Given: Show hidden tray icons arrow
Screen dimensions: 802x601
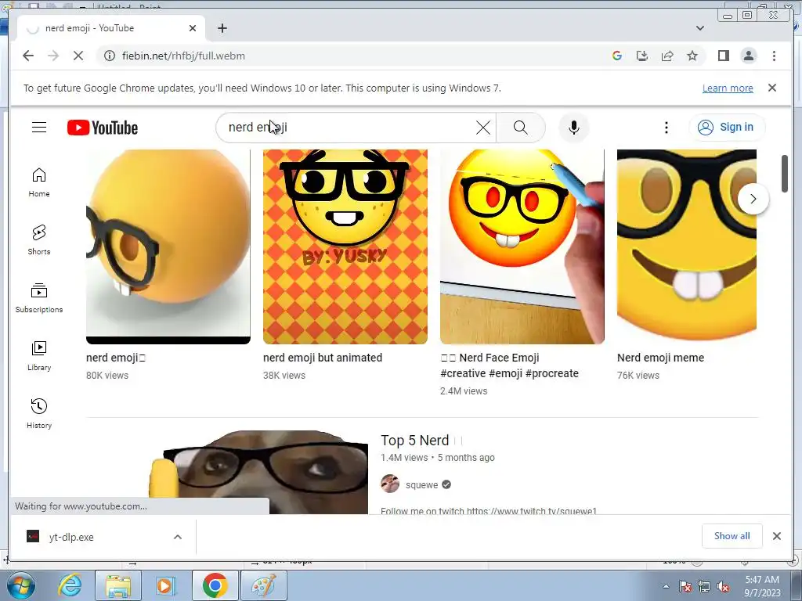Looking at the screenshot, I should (666, 586).
